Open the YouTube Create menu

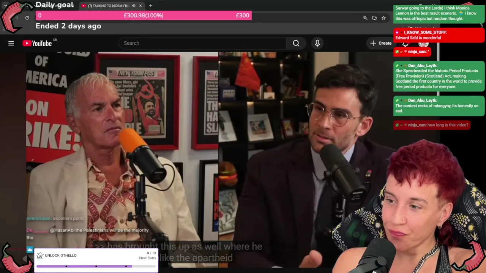(x=380, y=43)
